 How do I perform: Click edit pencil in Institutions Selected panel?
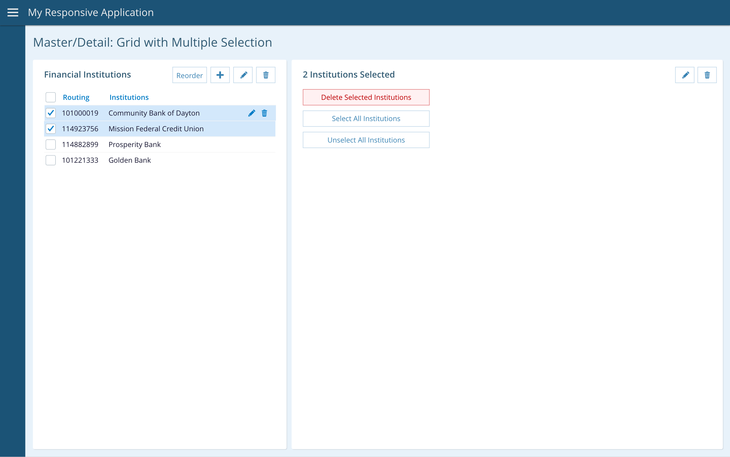(x=685, y=75)
